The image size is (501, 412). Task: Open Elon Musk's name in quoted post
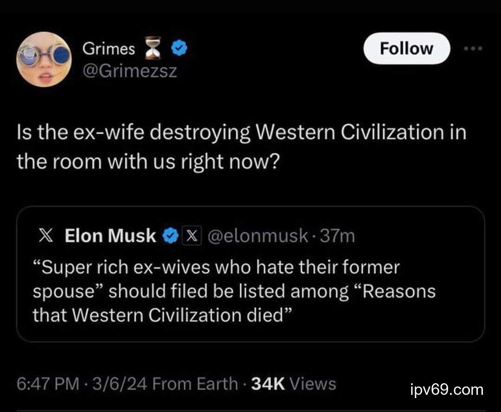110,236
